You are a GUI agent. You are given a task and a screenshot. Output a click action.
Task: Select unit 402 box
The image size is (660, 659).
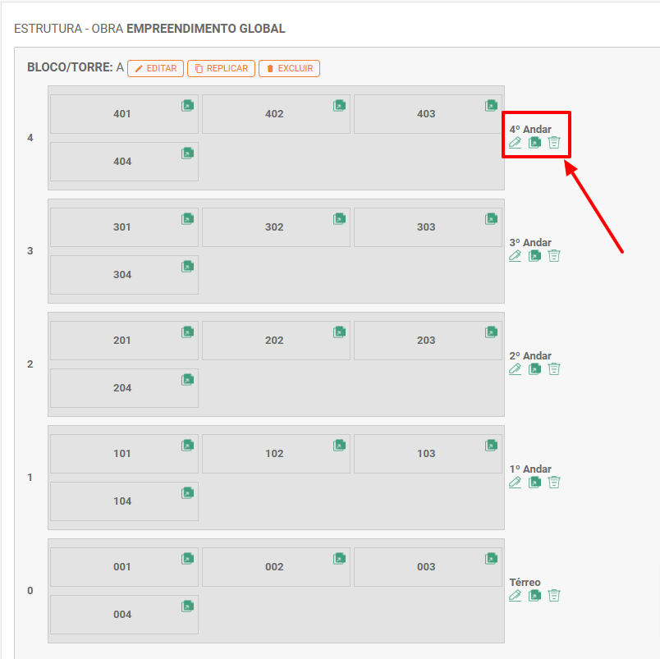point(274,114)
